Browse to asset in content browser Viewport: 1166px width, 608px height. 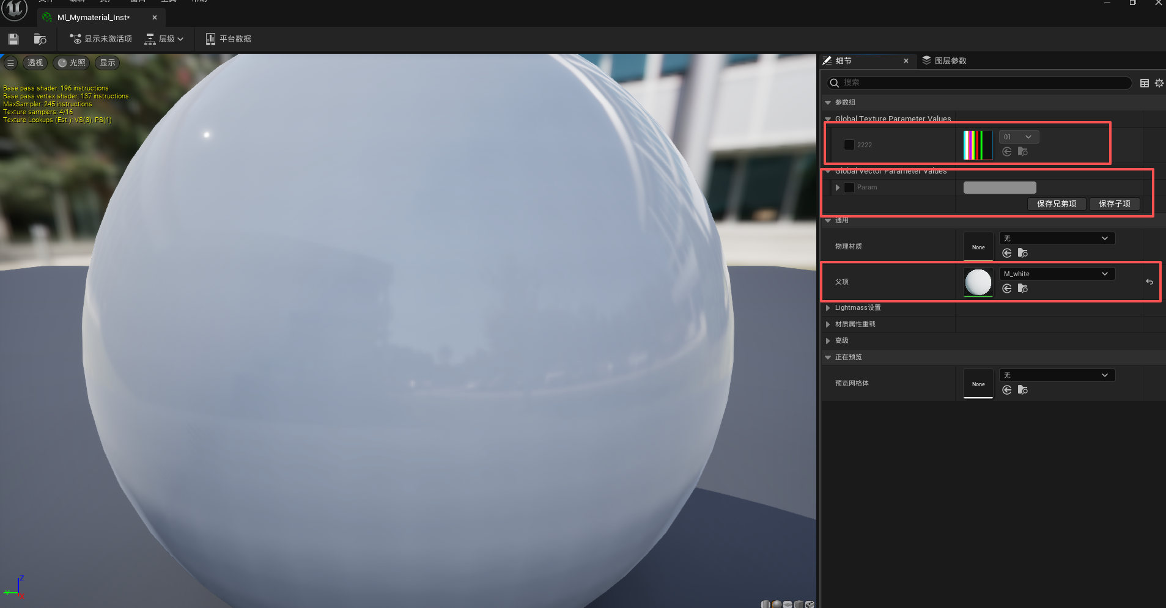40,39
